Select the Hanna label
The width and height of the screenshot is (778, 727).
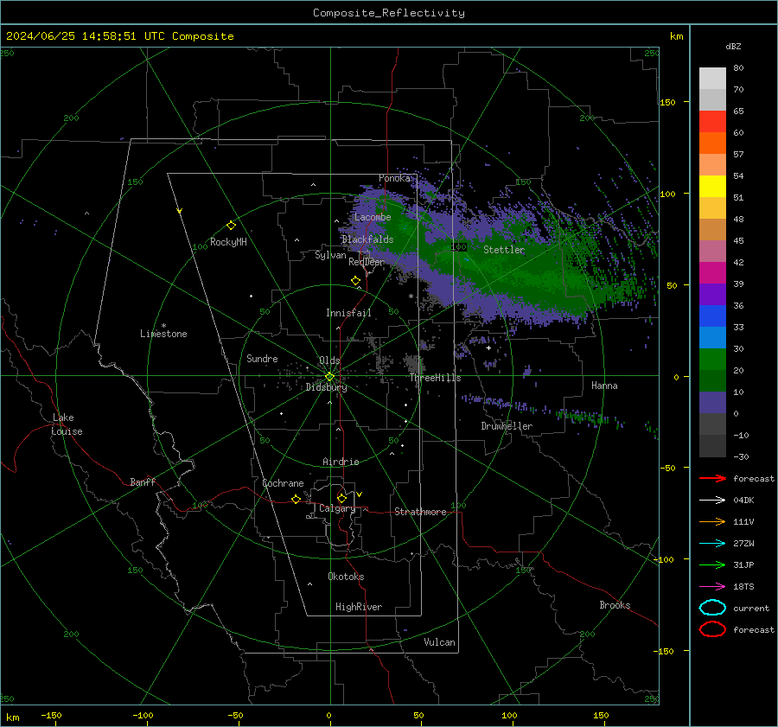coord(604,386)
